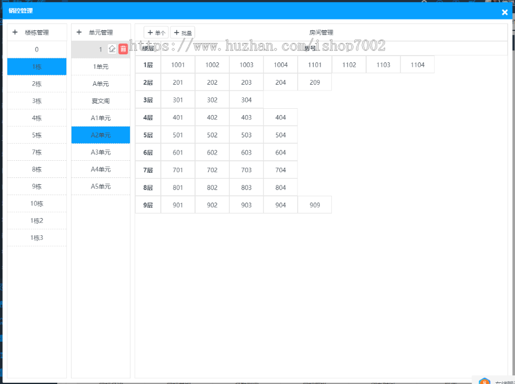Choose the highlighted A2单元 unit

(x=101, y=135)
